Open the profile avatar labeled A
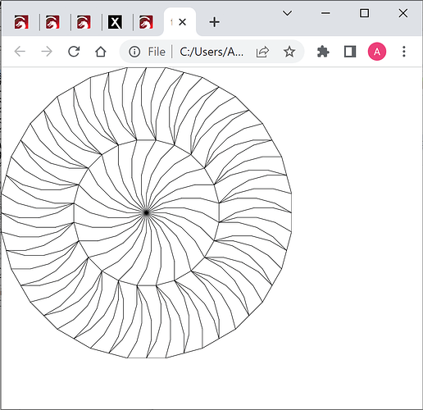Image resolution: width=423 pixels, height=410 pixels. coord(377,52)
